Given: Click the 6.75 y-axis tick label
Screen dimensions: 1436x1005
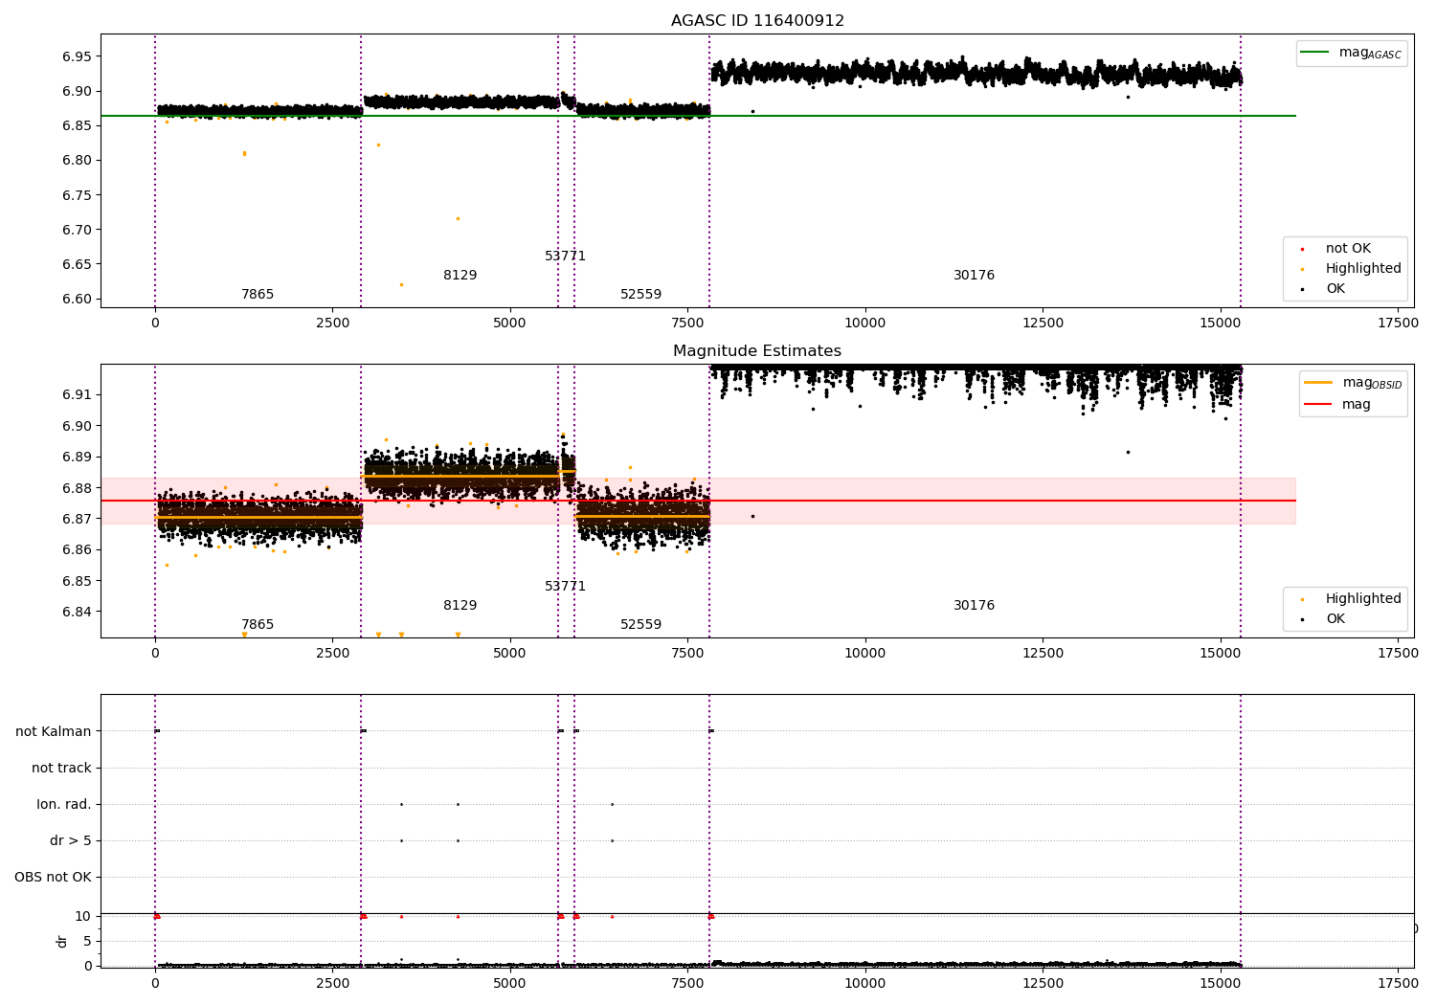Looking at the screenshot, I should [77, 194].
